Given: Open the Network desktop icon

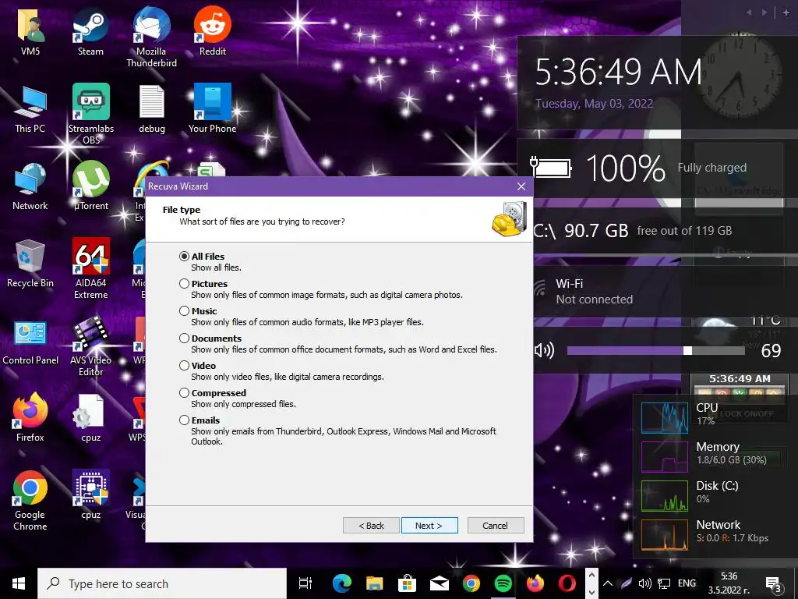Looking at the screenshot, I should [30, 186].
